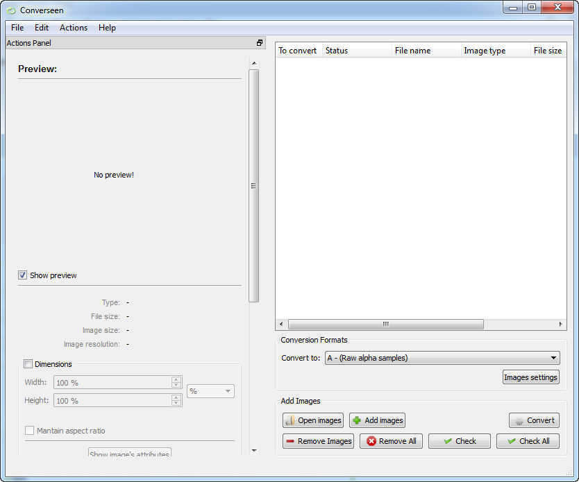Remove selected images with red minus button
The height and width of the screenshot is (482, 579).
(318, 441)
